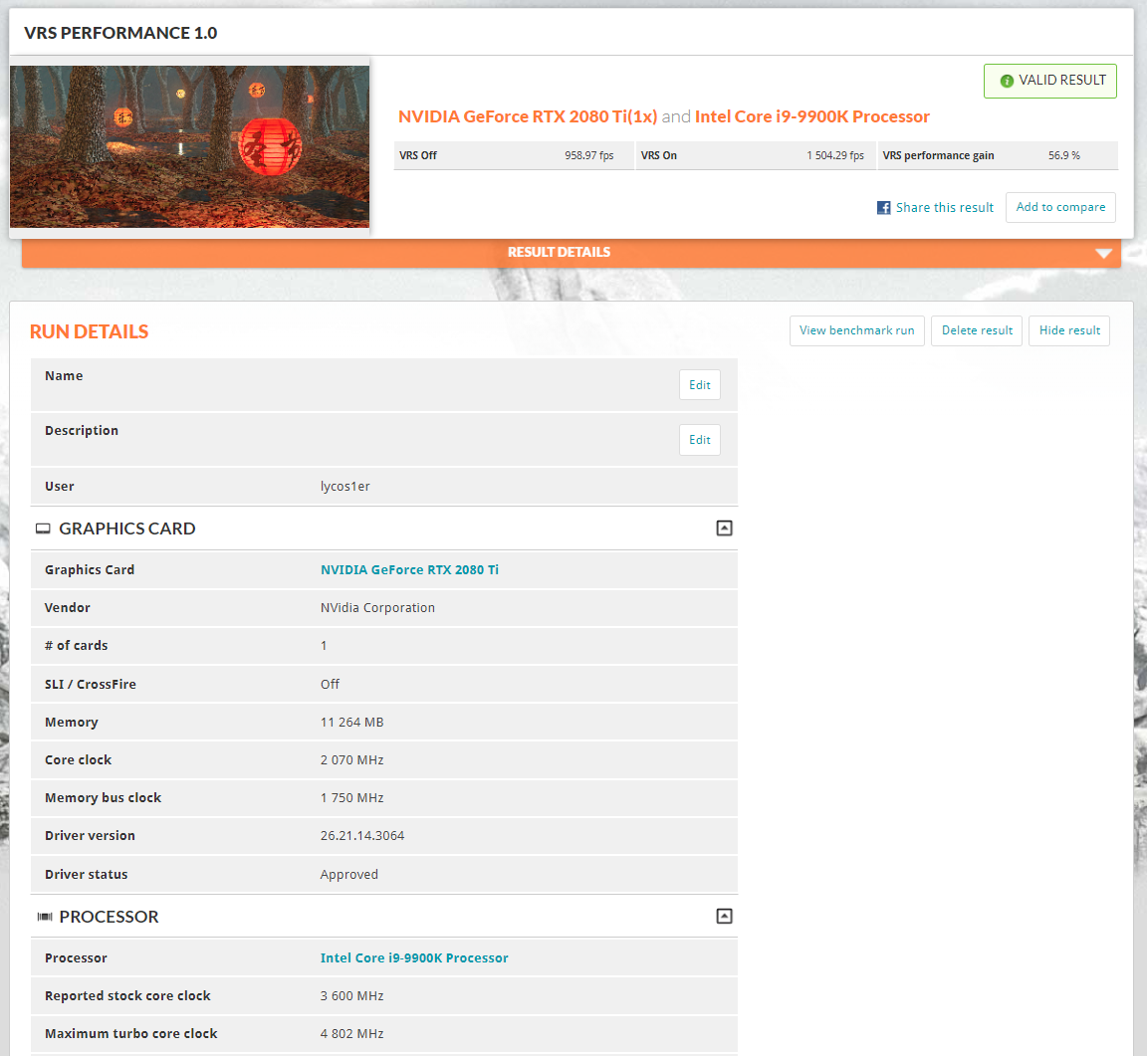Screen dimensions: 1147x1056
Task: Click the user name lycos1er
Action: pos(345,487)
